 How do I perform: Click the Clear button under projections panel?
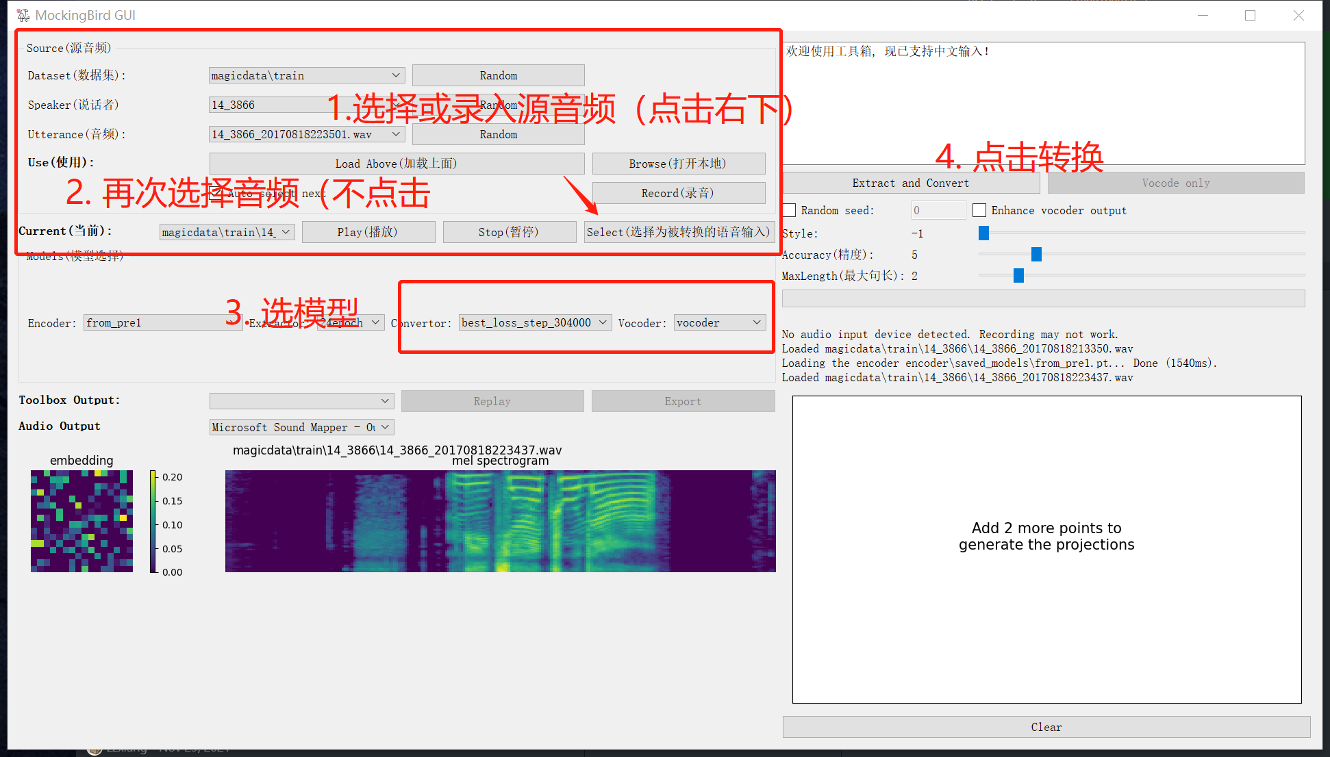tap(1046, 727)
